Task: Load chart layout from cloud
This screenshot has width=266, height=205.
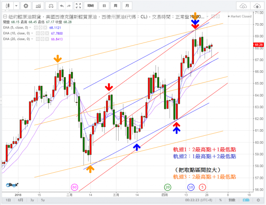Action: click(x=243, y=6)
